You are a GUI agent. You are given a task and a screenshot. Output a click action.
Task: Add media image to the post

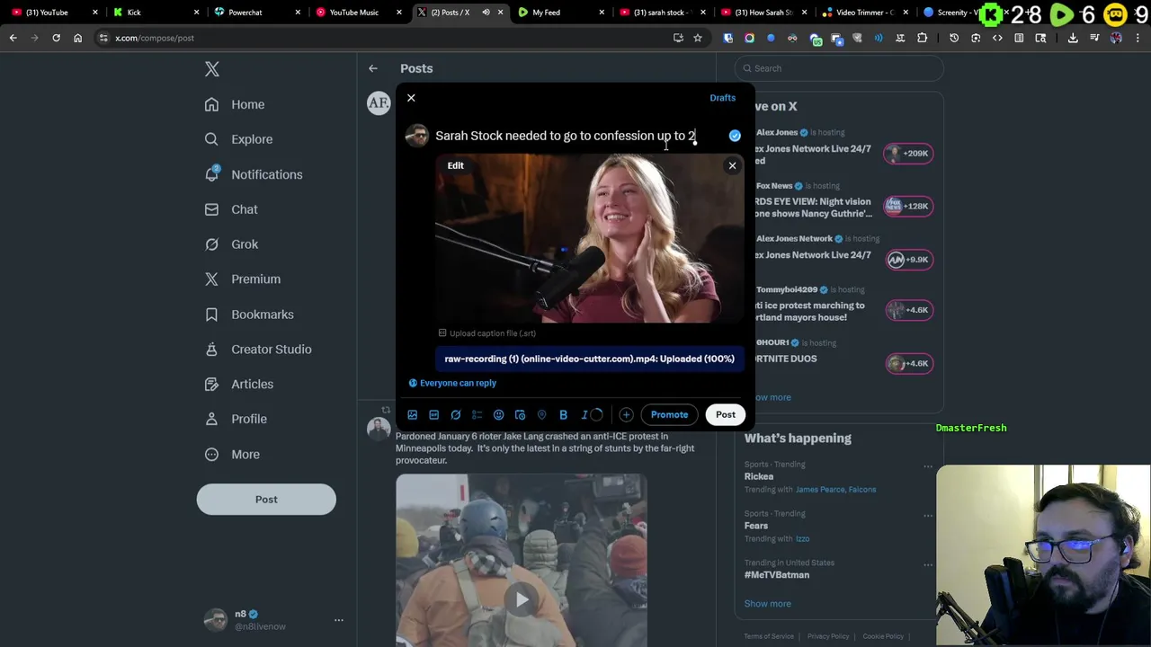click(x=412, y=414)
